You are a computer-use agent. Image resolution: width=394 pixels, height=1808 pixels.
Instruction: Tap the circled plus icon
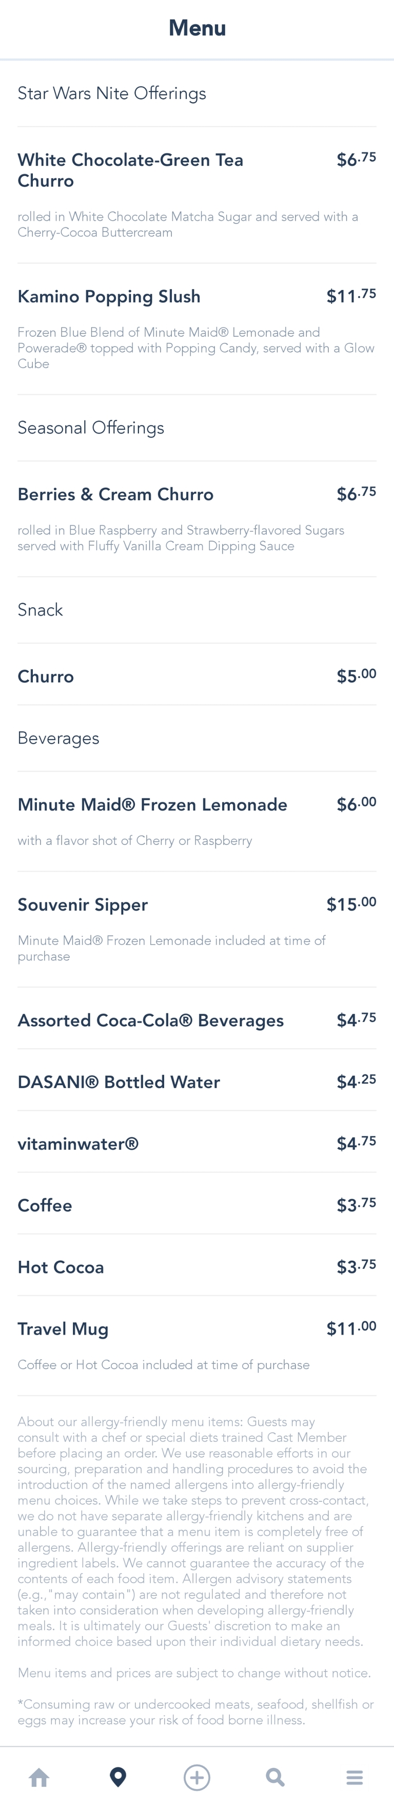pos(197,1777)
